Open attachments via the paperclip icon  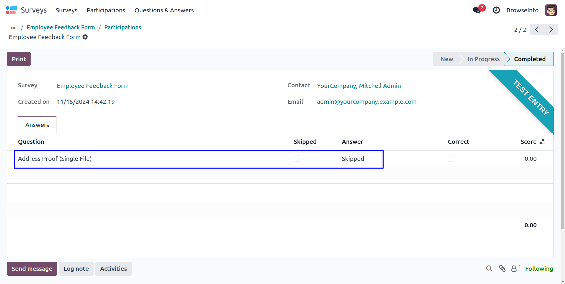point(502,268)
